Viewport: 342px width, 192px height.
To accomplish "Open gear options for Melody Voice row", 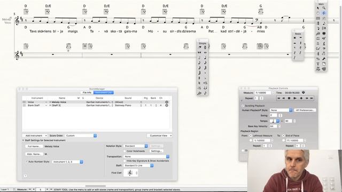I will coord(167,102).
